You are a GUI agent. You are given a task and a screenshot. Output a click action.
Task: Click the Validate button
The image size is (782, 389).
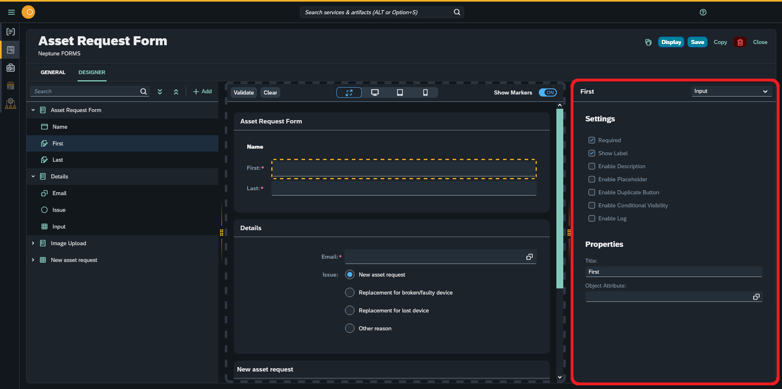(243, 92)
